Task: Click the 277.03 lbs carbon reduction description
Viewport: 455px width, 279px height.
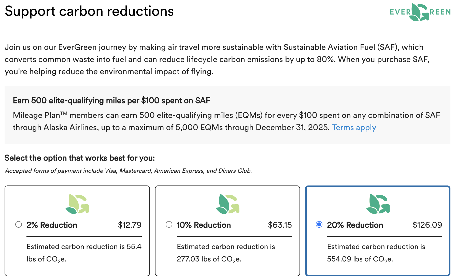Action: click(x=226, y=253)
